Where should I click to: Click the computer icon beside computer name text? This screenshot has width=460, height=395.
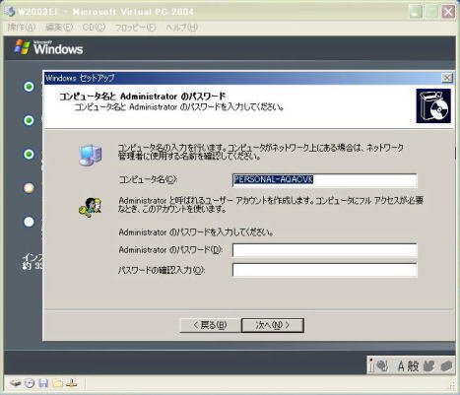click(91, 155)
